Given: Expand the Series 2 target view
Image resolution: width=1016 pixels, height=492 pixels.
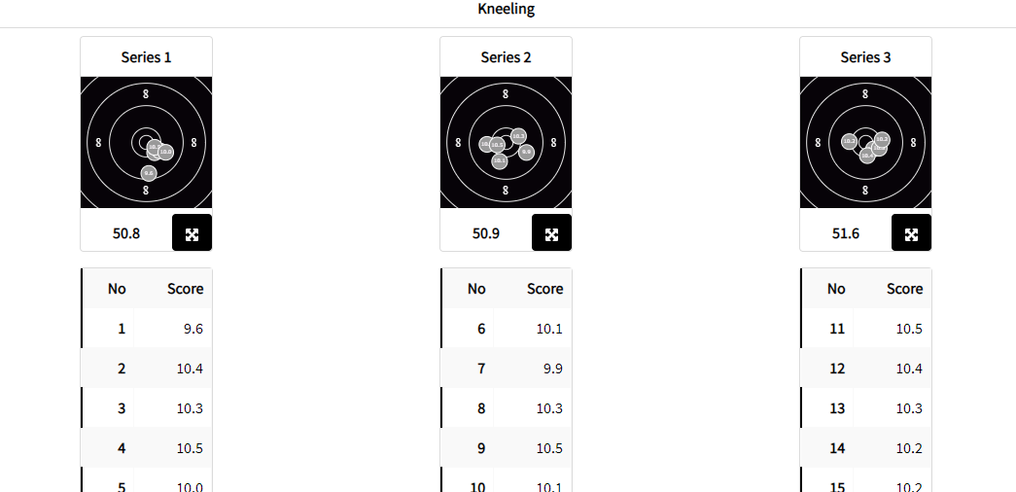Looking at the screenshot, I should click(551, 233).
